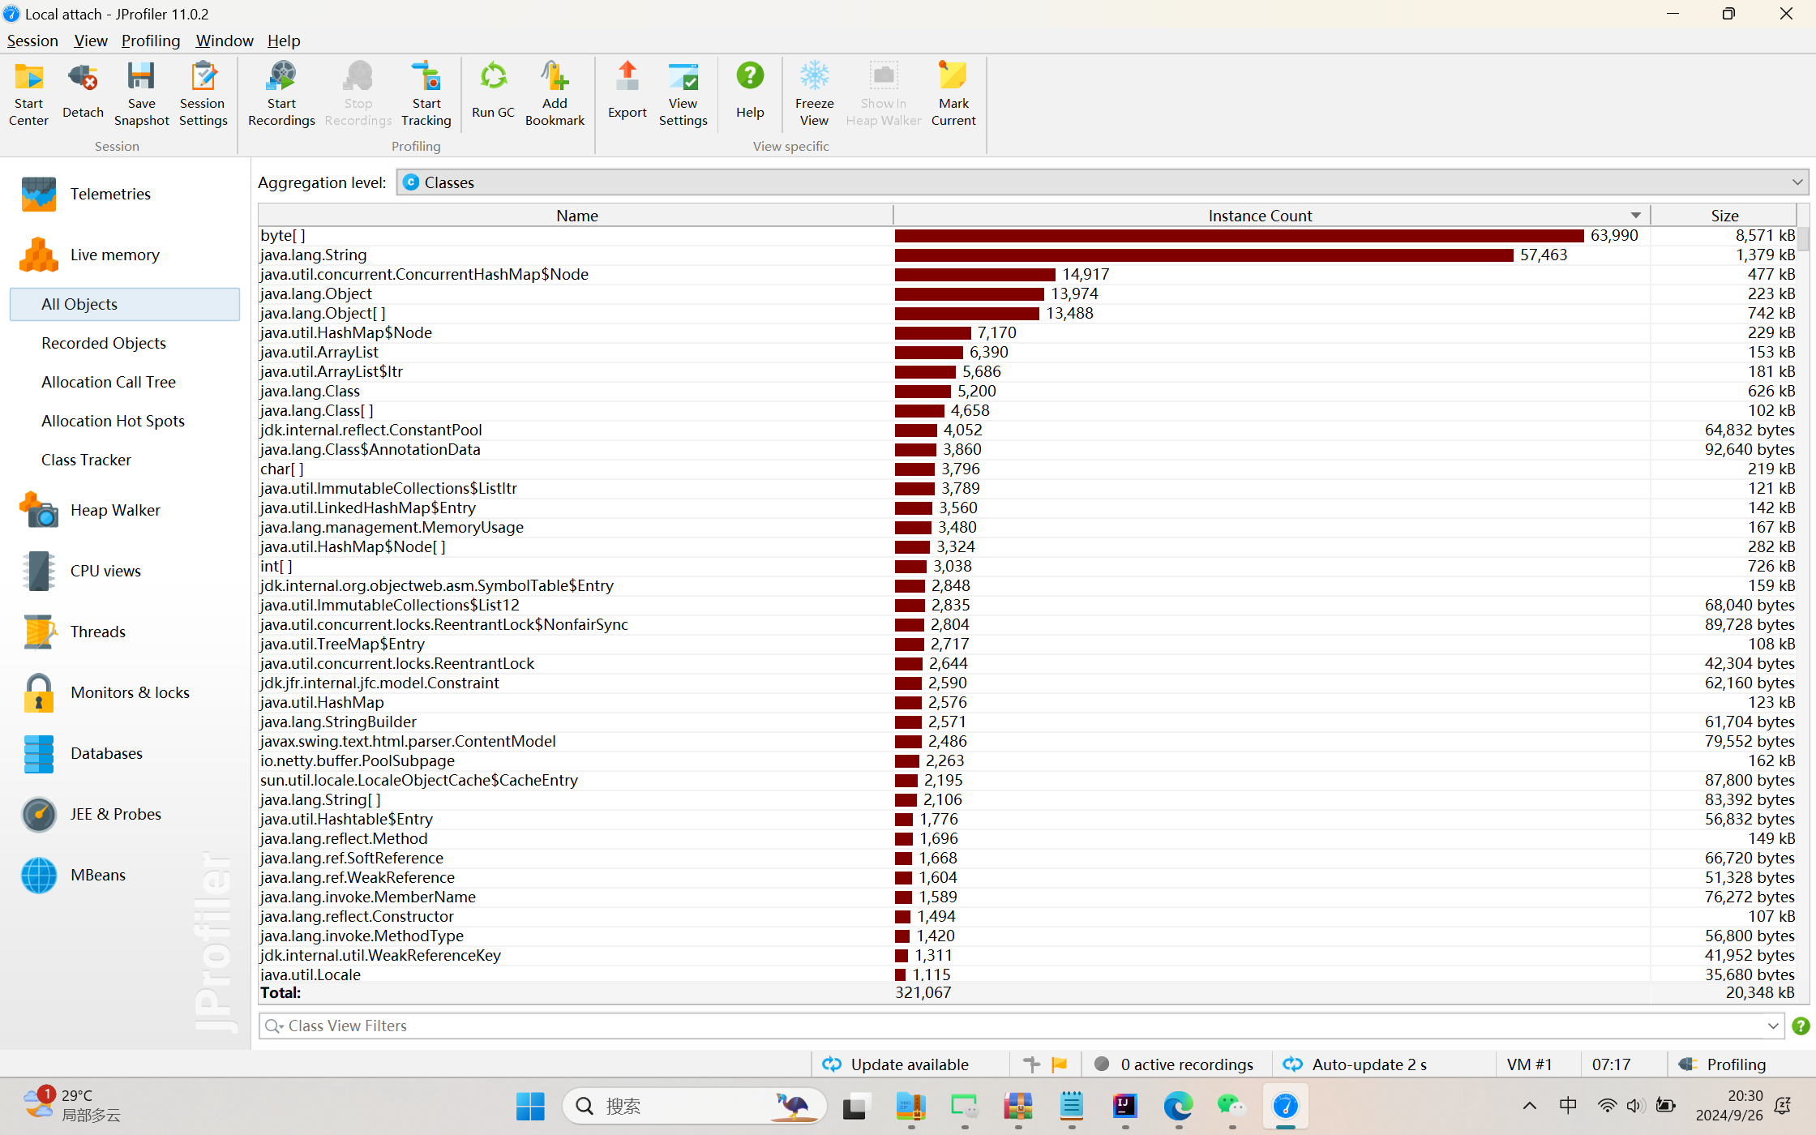Select the io.netty.buffer.PoolSubpage row
The image size is (1816, 1135).
tap(1027, 760)
